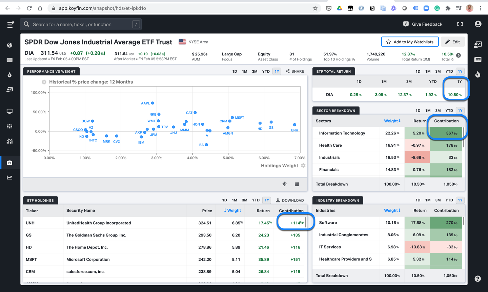Select YTD in Sector Breakdown panel
The width and height of the screenshot is (488, 292).
tap(449, 111)
